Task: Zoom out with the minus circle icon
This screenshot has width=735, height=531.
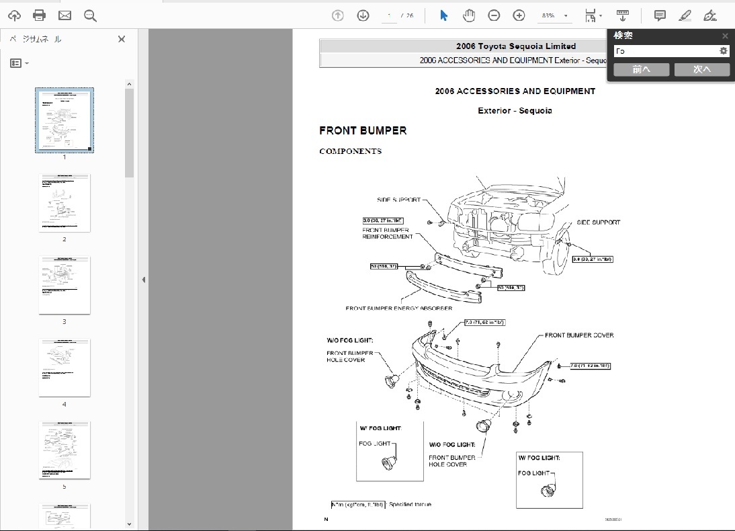Action: [494, 15]
